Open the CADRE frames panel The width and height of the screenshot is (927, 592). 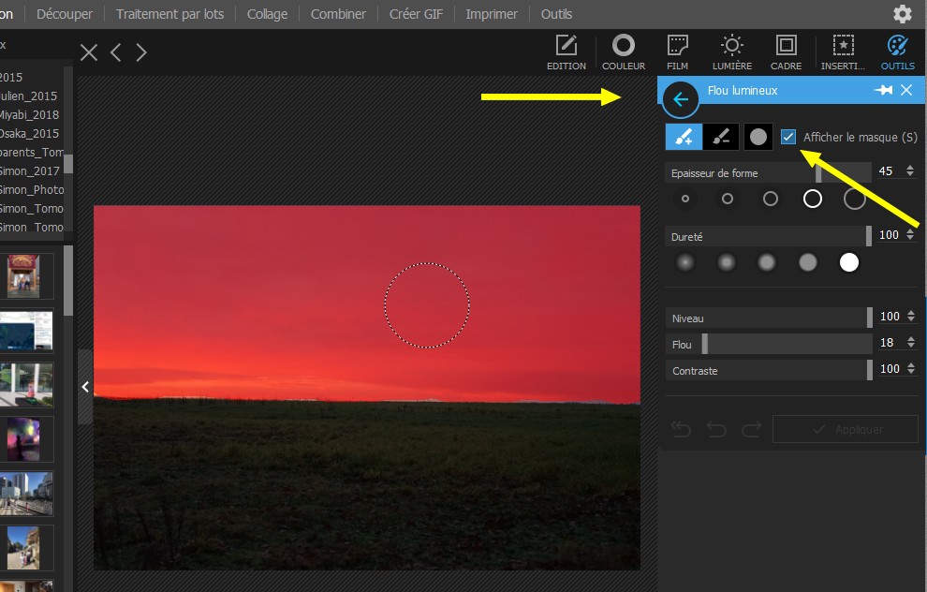pos(786,52)
